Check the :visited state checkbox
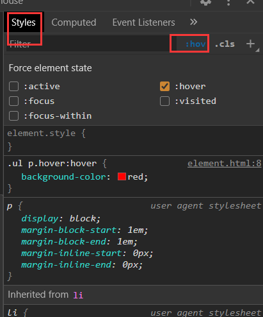The height and width of the screenshot is (317, 263). 164,101
